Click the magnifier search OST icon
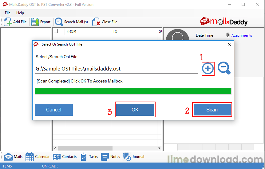The height and width of the screenshot is (169, 265). point(224,68)
